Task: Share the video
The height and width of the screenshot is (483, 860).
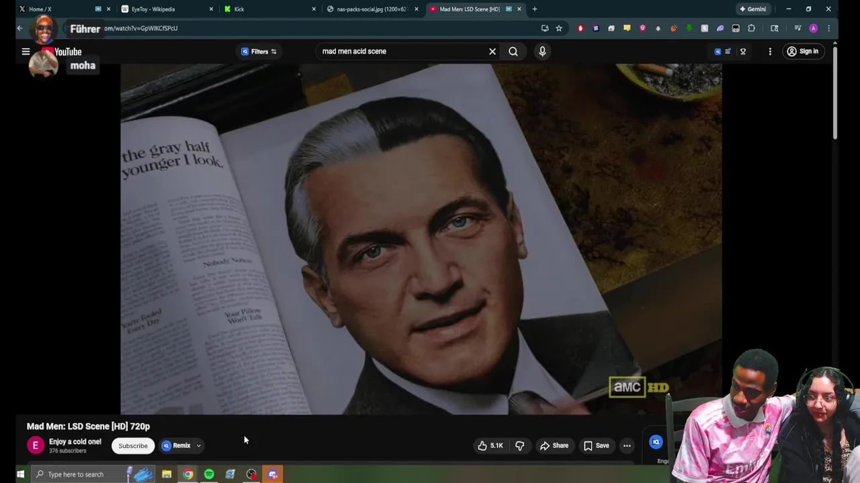Action: 554,445
